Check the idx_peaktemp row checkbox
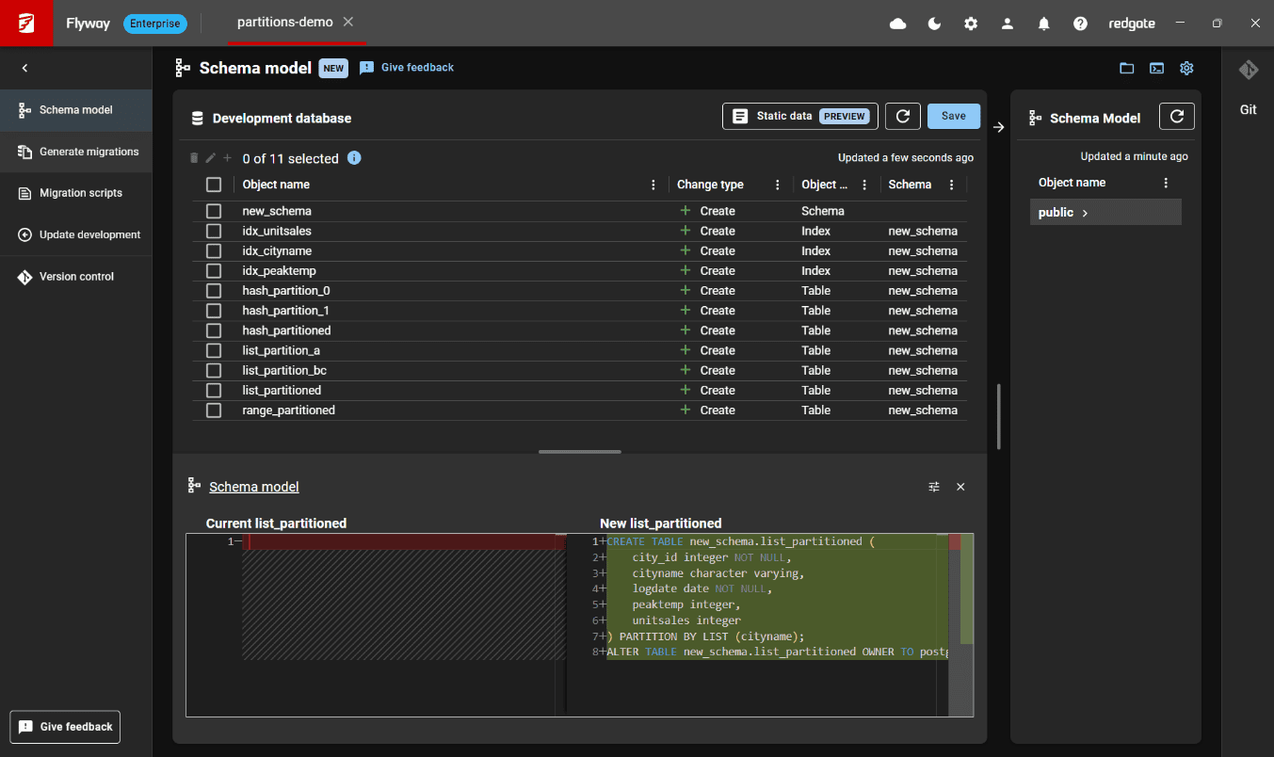This screenshot has height=757, width=1274. pyautogui.click(x=214, y=271)
